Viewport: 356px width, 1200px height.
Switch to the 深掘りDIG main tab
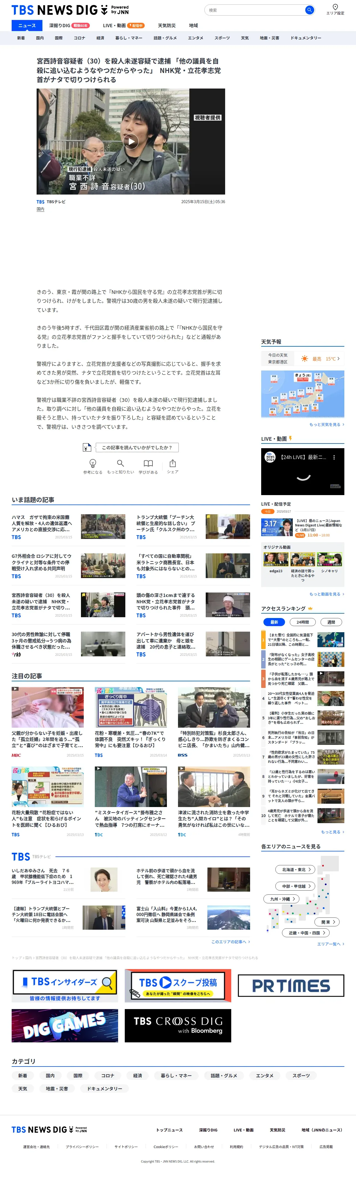click(69, 26)
